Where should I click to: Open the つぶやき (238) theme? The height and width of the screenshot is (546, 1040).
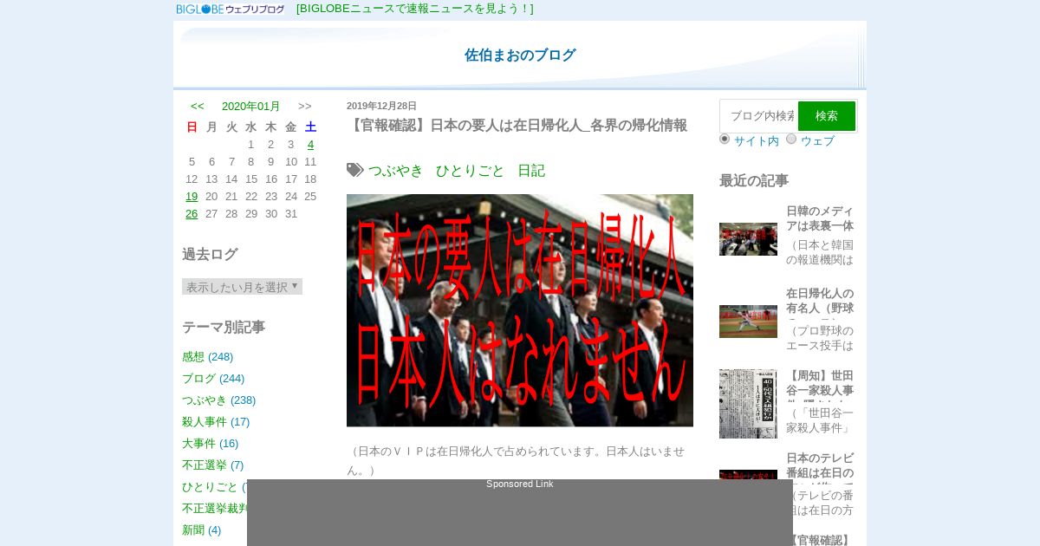tap(218, 400)
